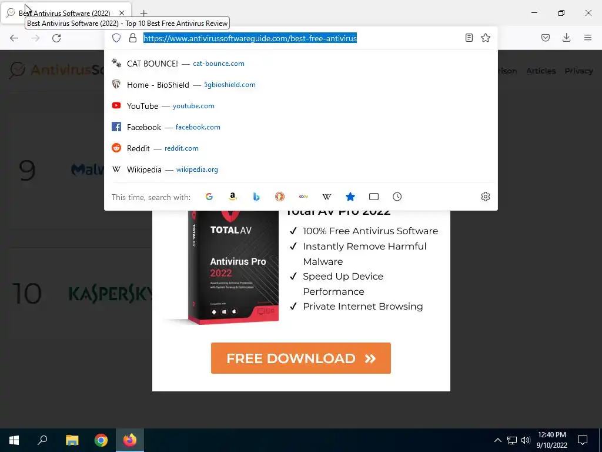Search bookmarks with blue star icon
The height and width of the screenshot is (452, 602).
(x=350, y=197)
